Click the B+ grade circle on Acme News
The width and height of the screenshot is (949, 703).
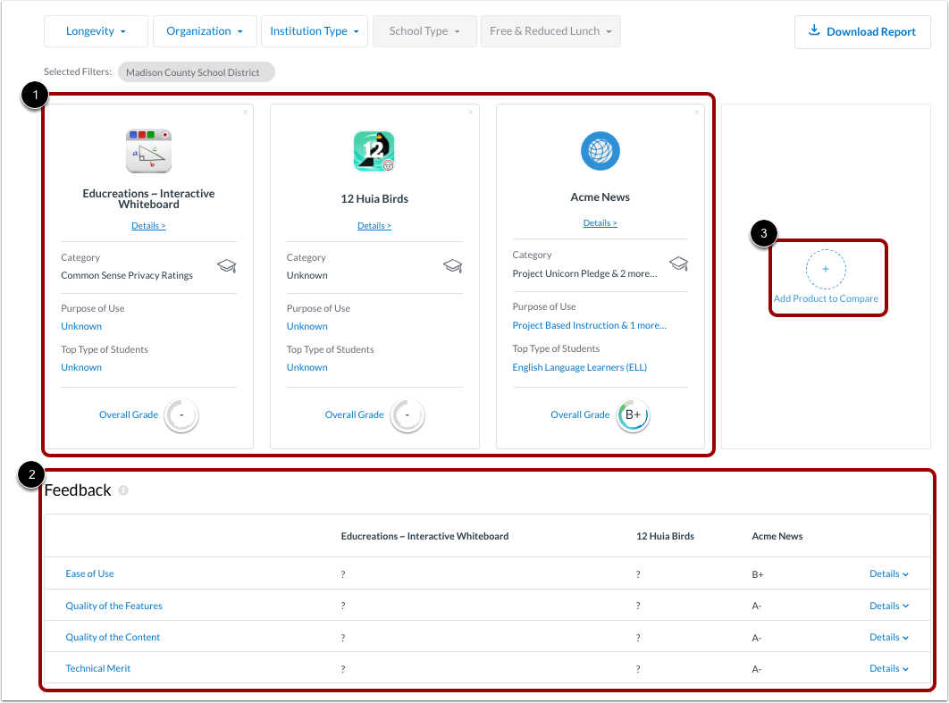[x=633, y=415]
